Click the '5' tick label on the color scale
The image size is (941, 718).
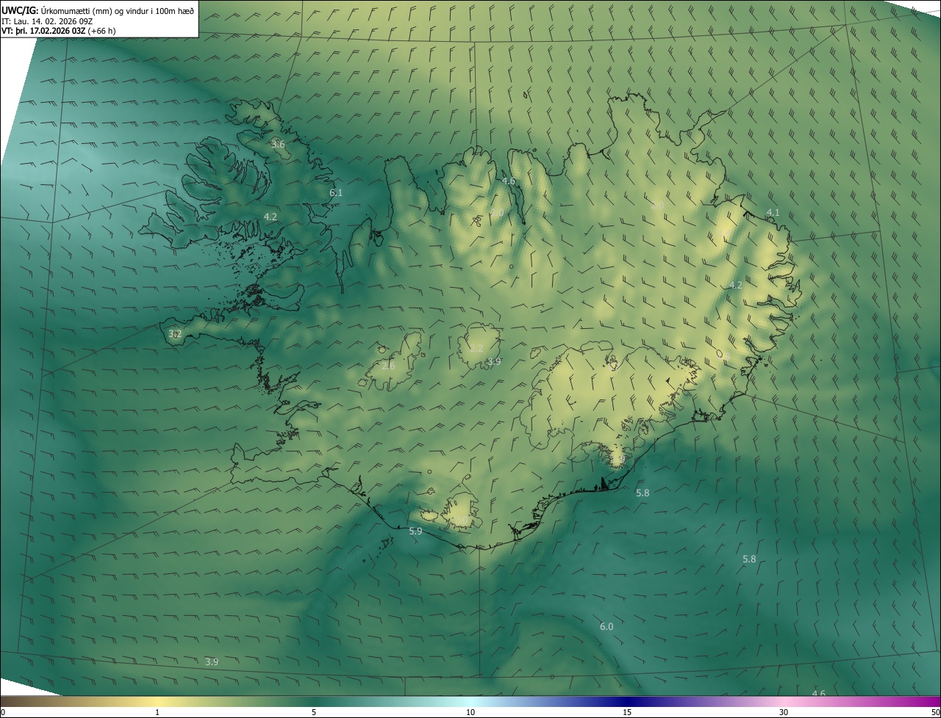(314, 712)
